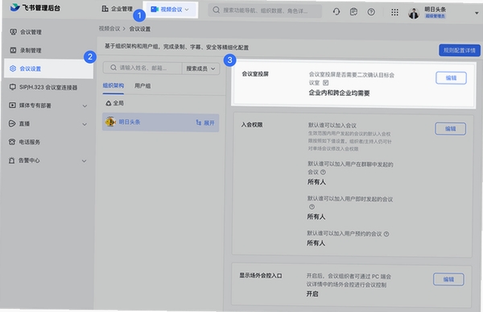
Task: Open the task list clipboard icon
Action: [x=353, y=12]
